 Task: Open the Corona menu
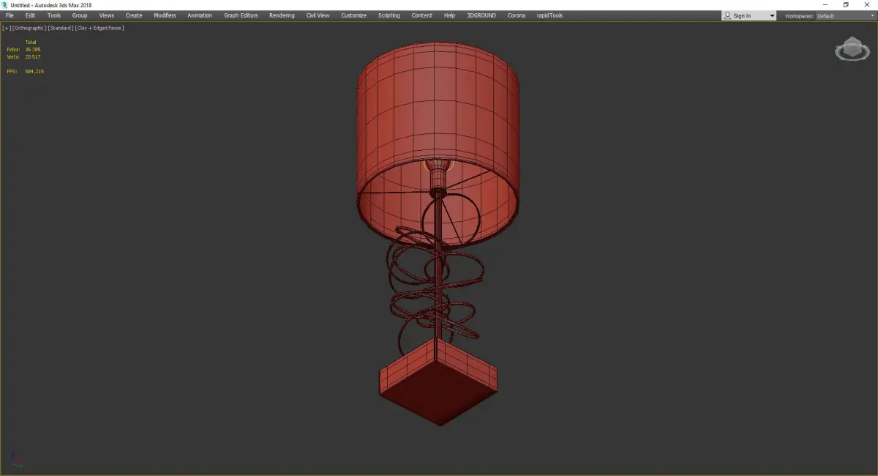517,15
